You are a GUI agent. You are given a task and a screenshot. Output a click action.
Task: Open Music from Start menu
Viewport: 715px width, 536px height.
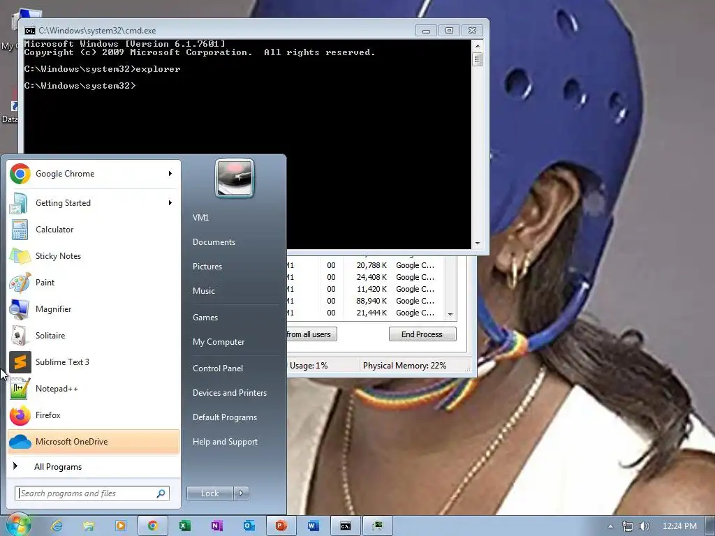coord(203,291)
